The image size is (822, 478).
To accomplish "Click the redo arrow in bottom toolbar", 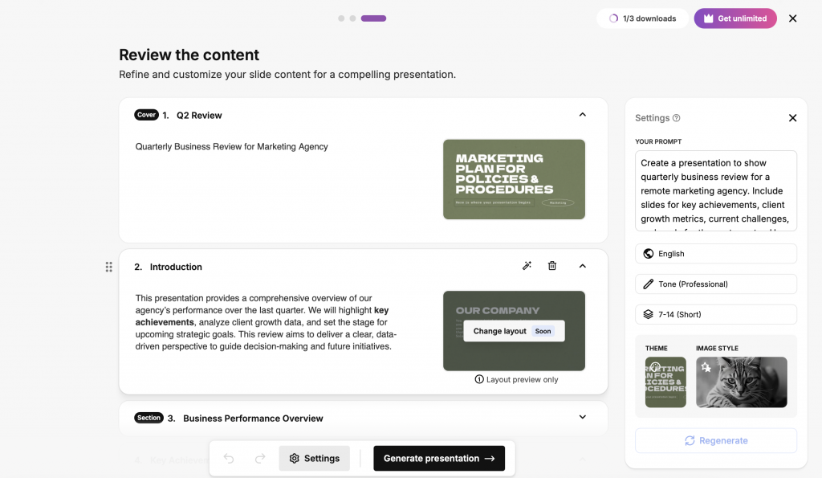I will (260, 458).
